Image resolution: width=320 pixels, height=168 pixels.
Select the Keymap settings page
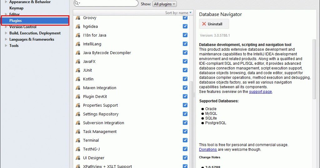(x=16, y=8)
